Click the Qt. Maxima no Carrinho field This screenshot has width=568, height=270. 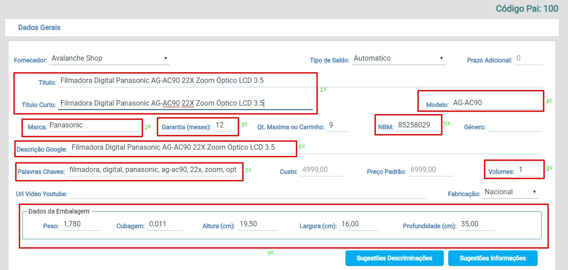338,126
